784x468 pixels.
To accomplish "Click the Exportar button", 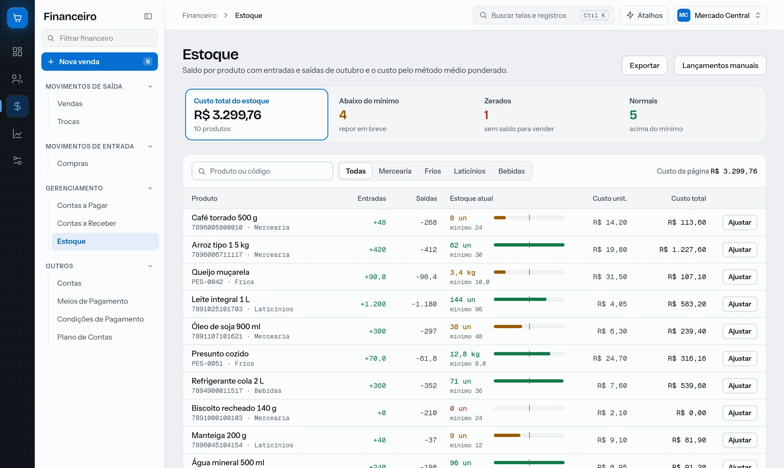I will click(644, 65).
